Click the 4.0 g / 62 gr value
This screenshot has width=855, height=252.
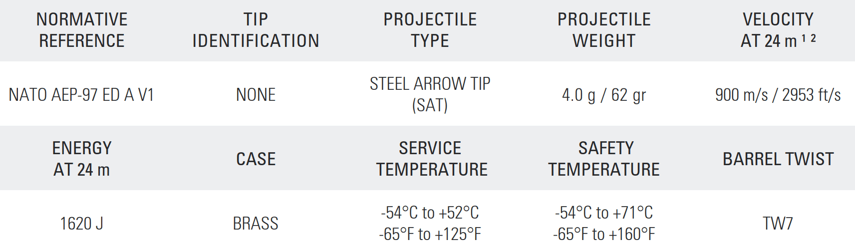click(604, 95)
